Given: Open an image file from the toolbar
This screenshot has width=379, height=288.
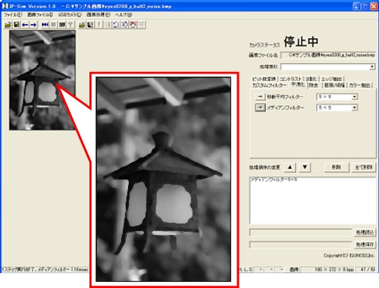Looking at the screenshot, I should (x=8, y=24).
